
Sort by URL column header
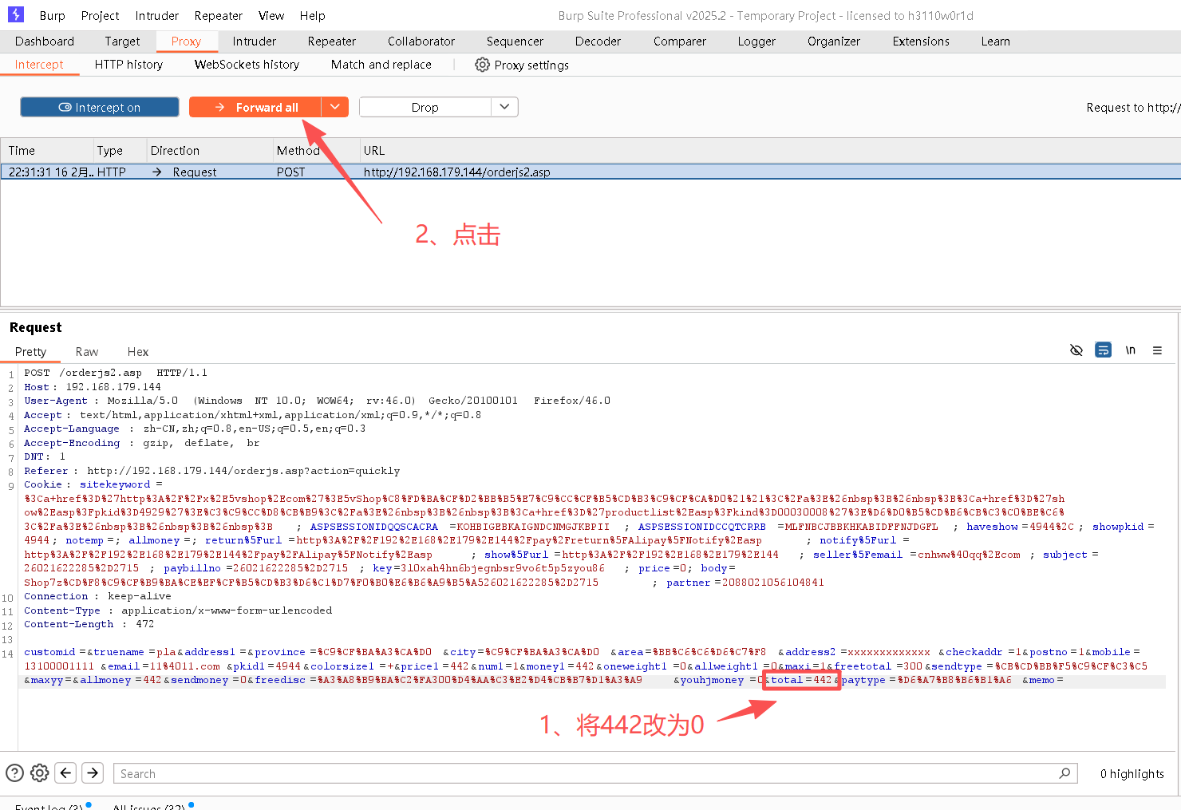(770, 150)
